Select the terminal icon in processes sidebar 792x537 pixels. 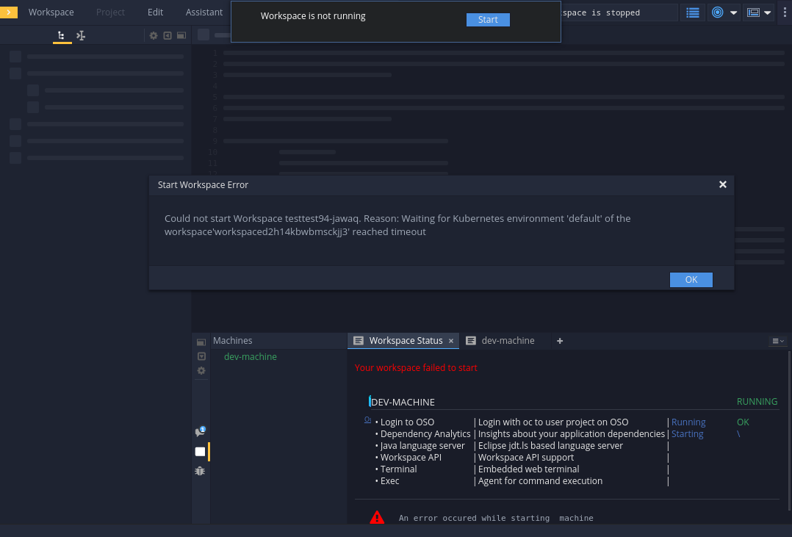coord(200,451)
